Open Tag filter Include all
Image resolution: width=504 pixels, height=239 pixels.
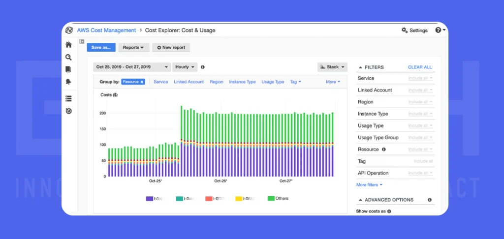tap(423, 161)
